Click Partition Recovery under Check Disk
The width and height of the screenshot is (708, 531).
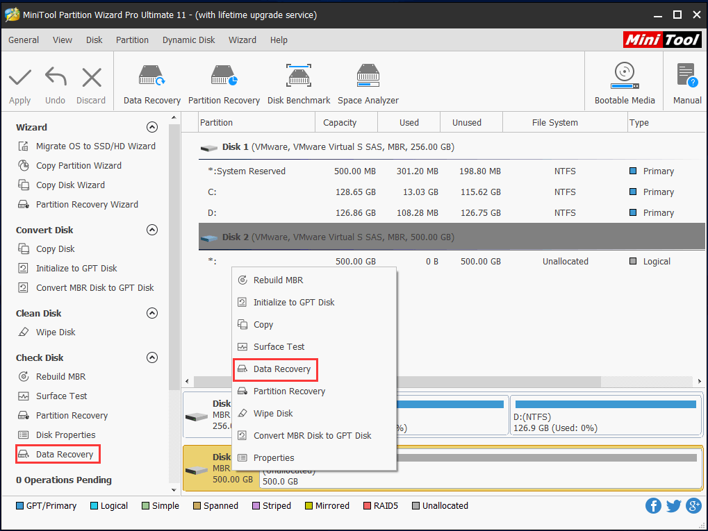point(72,416)
